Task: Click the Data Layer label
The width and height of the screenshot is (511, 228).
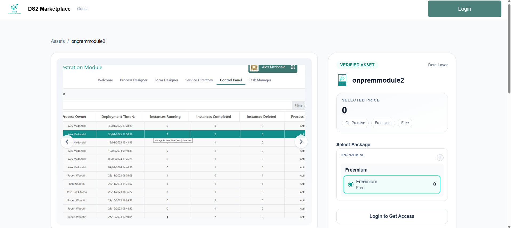Action: [x=438, y=65]
